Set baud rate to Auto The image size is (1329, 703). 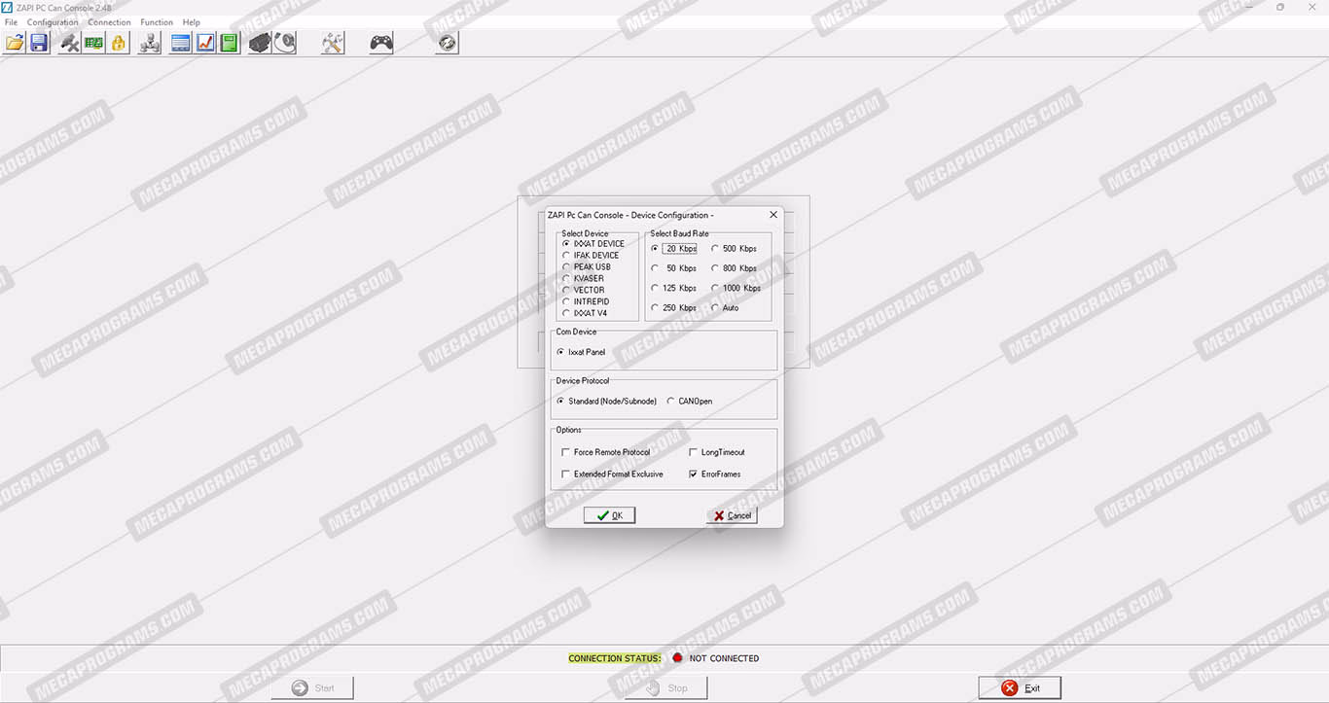tap(715, 308)
